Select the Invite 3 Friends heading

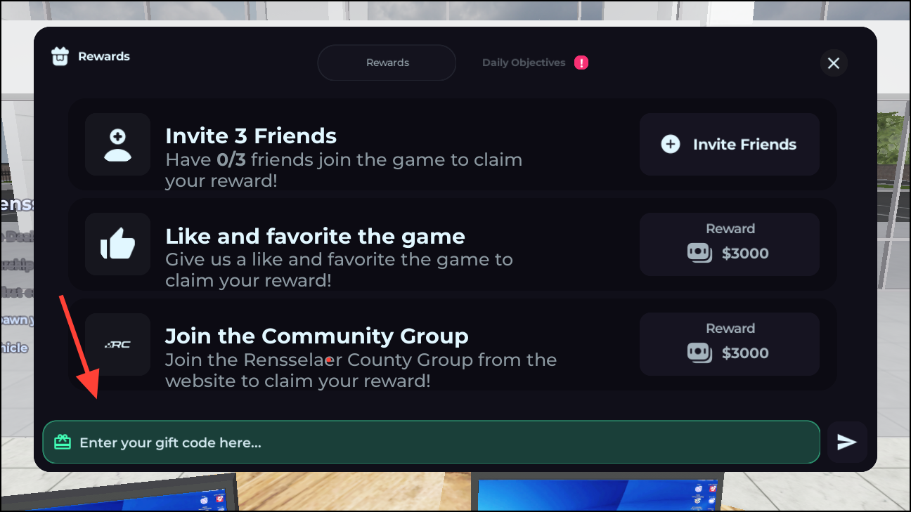click(x=251, y=136)
